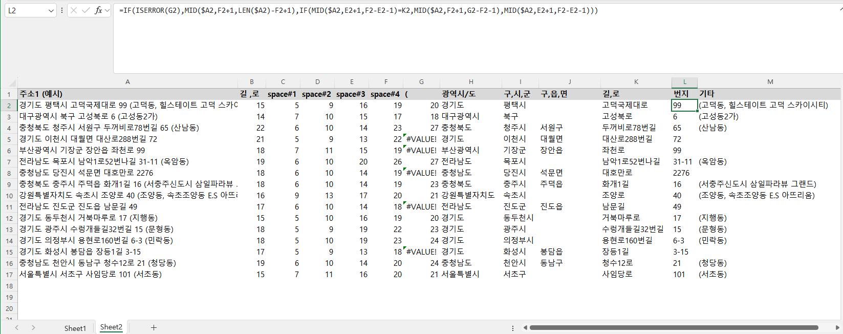Select column L header
843x334 pixels.
tap(684, 82)
